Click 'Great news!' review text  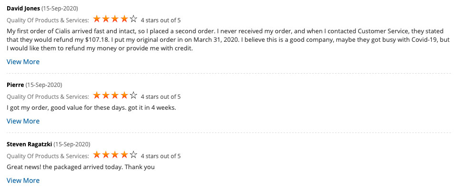click(81, 167)
